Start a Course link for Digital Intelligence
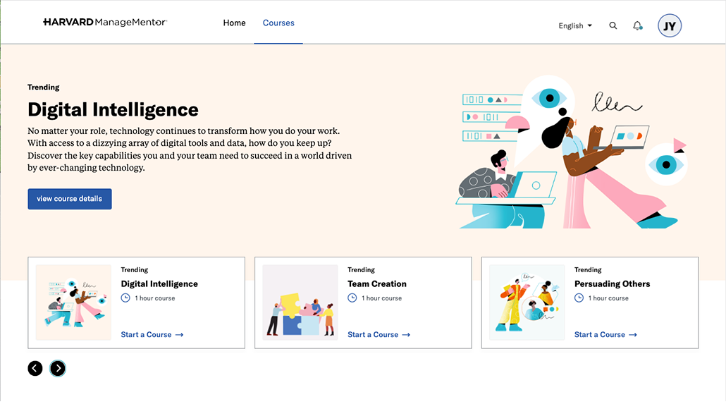This screenshot has width=726, height=409. pyautogui.click(x=152, y=335)
